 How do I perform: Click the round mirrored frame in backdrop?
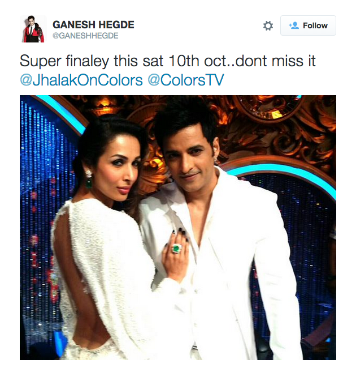[267, 107]
